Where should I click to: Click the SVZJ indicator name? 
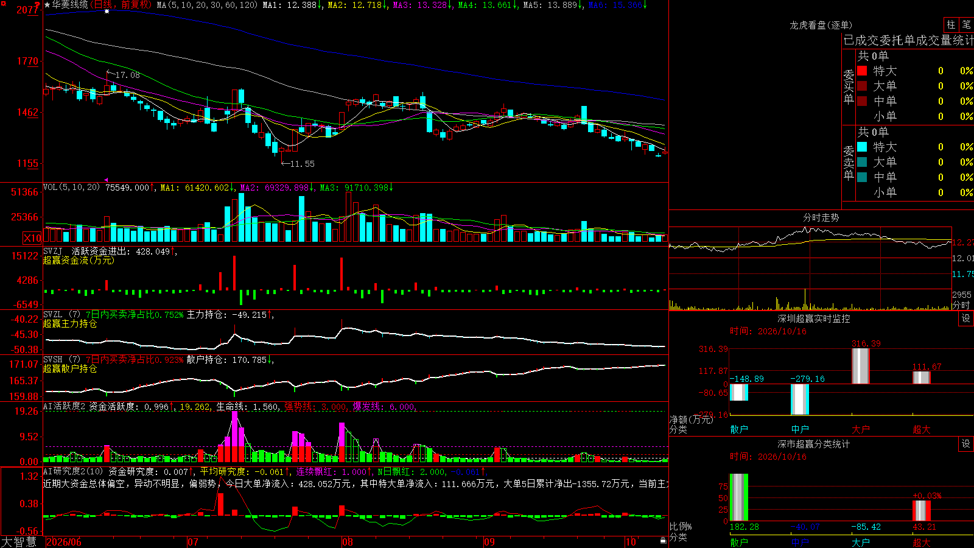53,251
